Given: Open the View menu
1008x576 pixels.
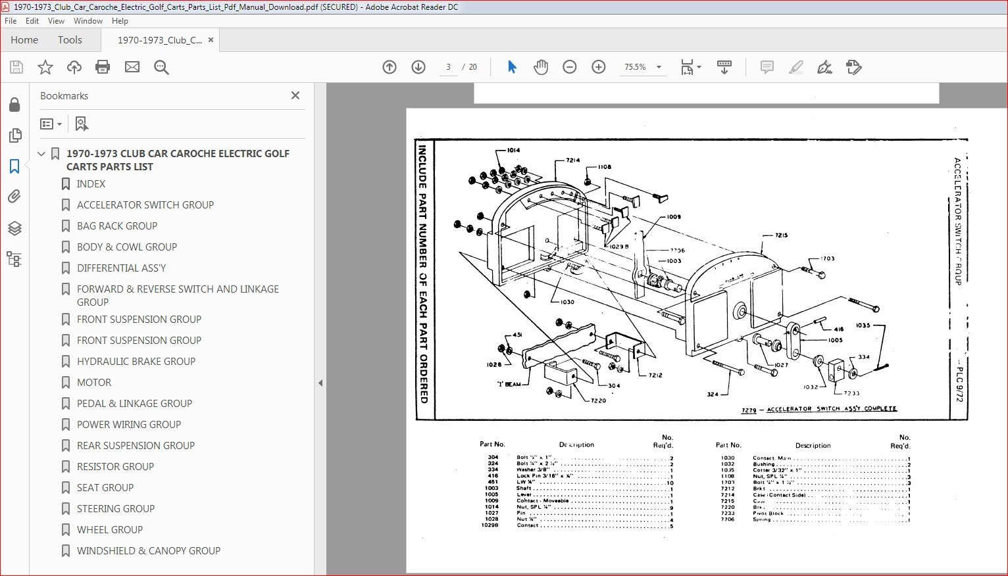Looking at the screenshot, I should pos(57,21).
